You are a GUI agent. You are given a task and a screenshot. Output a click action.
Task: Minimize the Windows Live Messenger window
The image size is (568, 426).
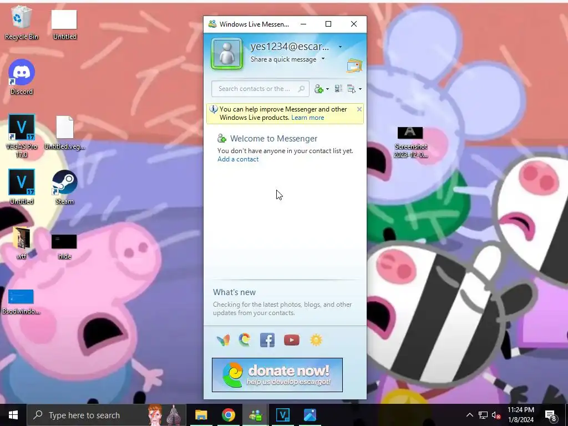click(x=303, y=24)
